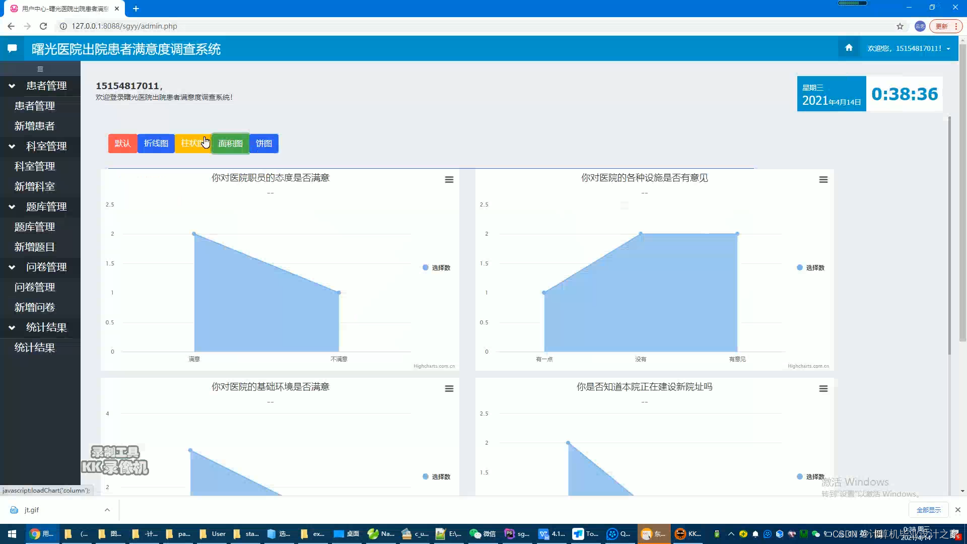967x544 pixels.
Task: Toggle the sidebar hamburger collapse icon
Action: coord(40,69)
